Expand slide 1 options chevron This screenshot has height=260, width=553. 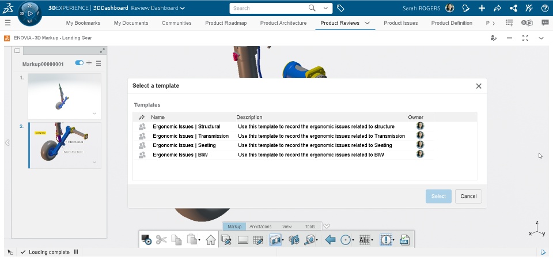point(94,114)
